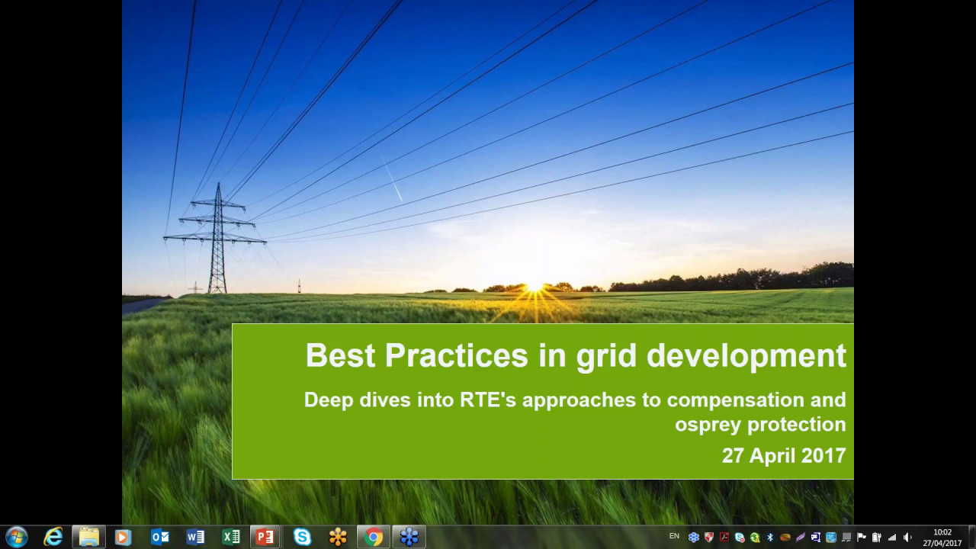Open the Windows Start menu
This screenshot has height=549, width=976.
point(16,537)
